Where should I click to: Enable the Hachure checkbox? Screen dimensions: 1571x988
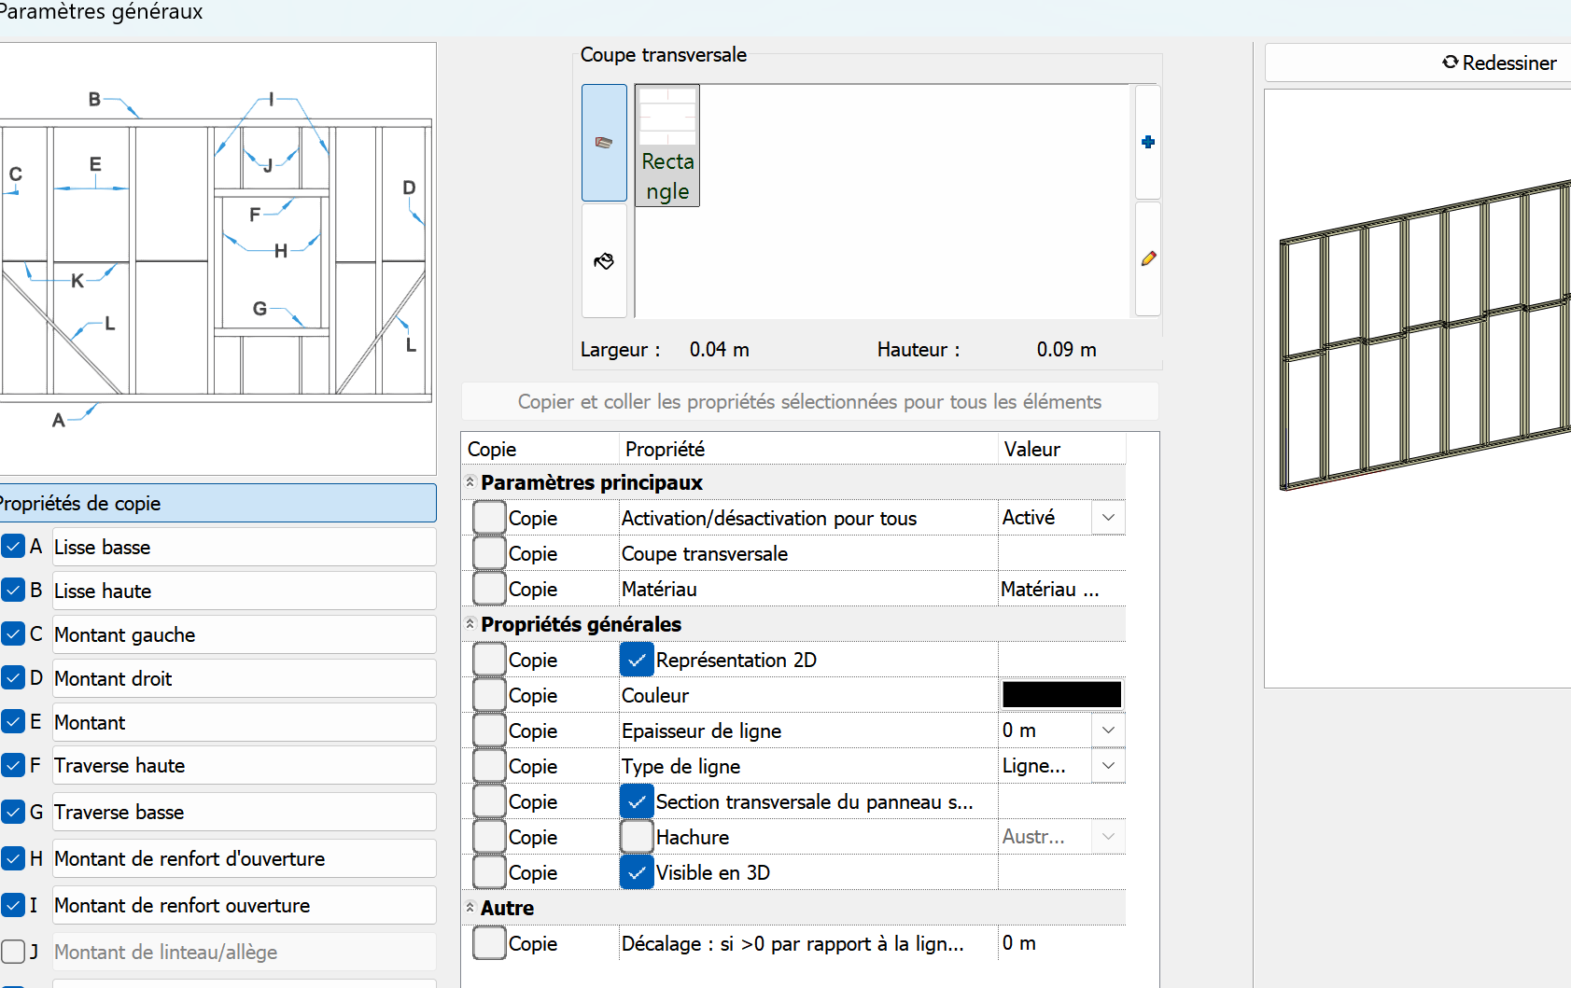637,837
